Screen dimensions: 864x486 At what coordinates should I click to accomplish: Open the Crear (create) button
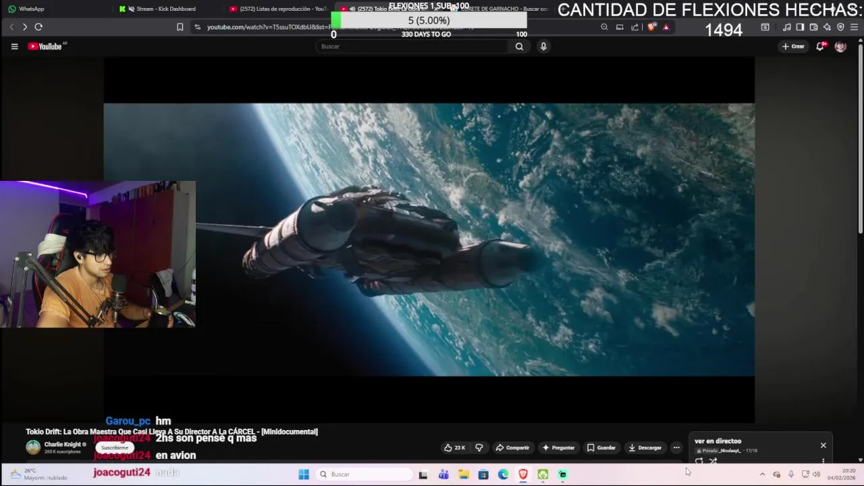[793, 47]
